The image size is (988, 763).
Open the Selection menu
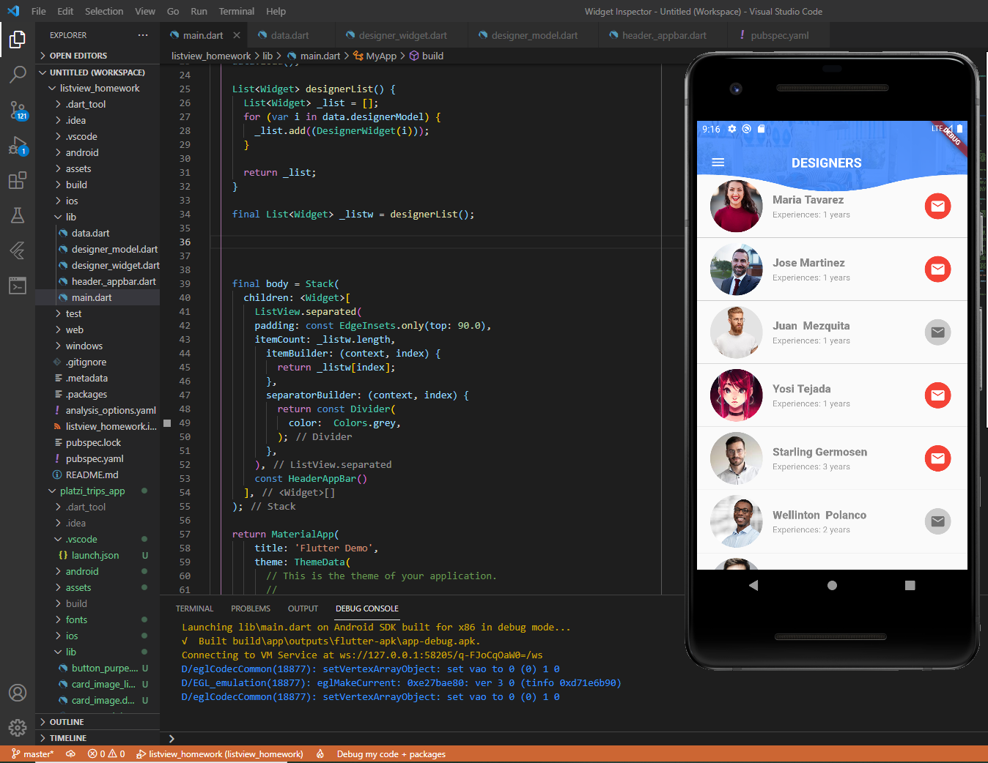104,11
